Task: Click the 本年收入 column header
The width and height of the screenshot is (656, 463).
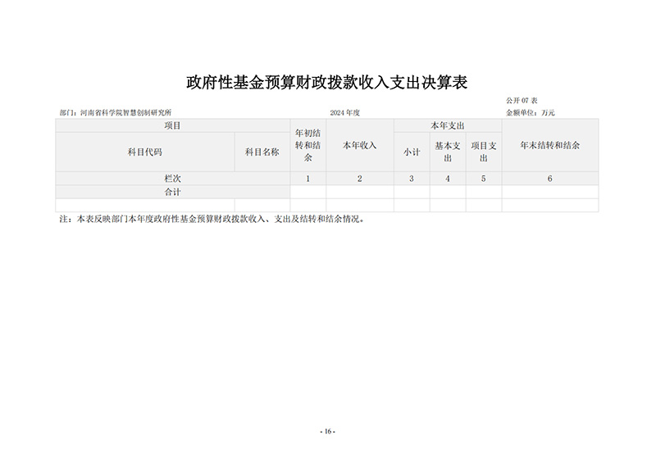Action: pos(359,145)
